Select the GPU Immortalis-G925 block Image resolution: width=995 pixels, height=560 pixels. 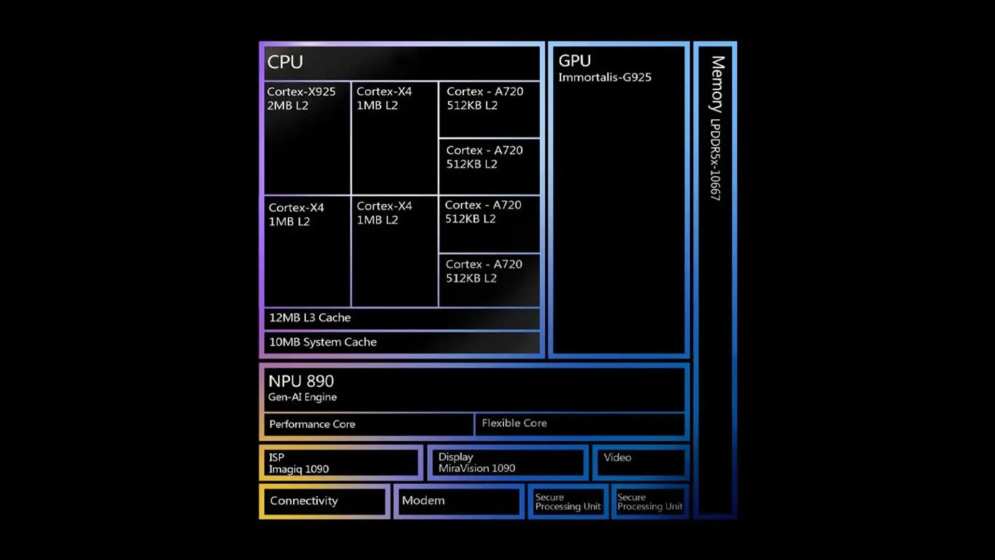[x=619, y=198]
